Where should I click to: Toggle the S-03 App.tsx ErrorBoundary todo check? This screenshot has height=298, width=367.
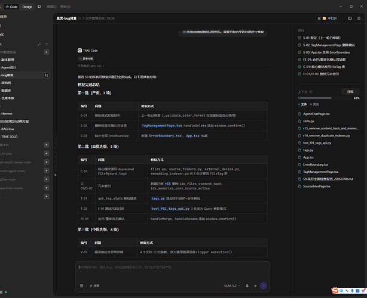pos(299,52)
